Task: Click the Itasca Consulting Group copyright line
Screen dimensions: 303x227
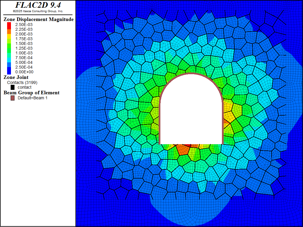Action: (x=38, y=11)
